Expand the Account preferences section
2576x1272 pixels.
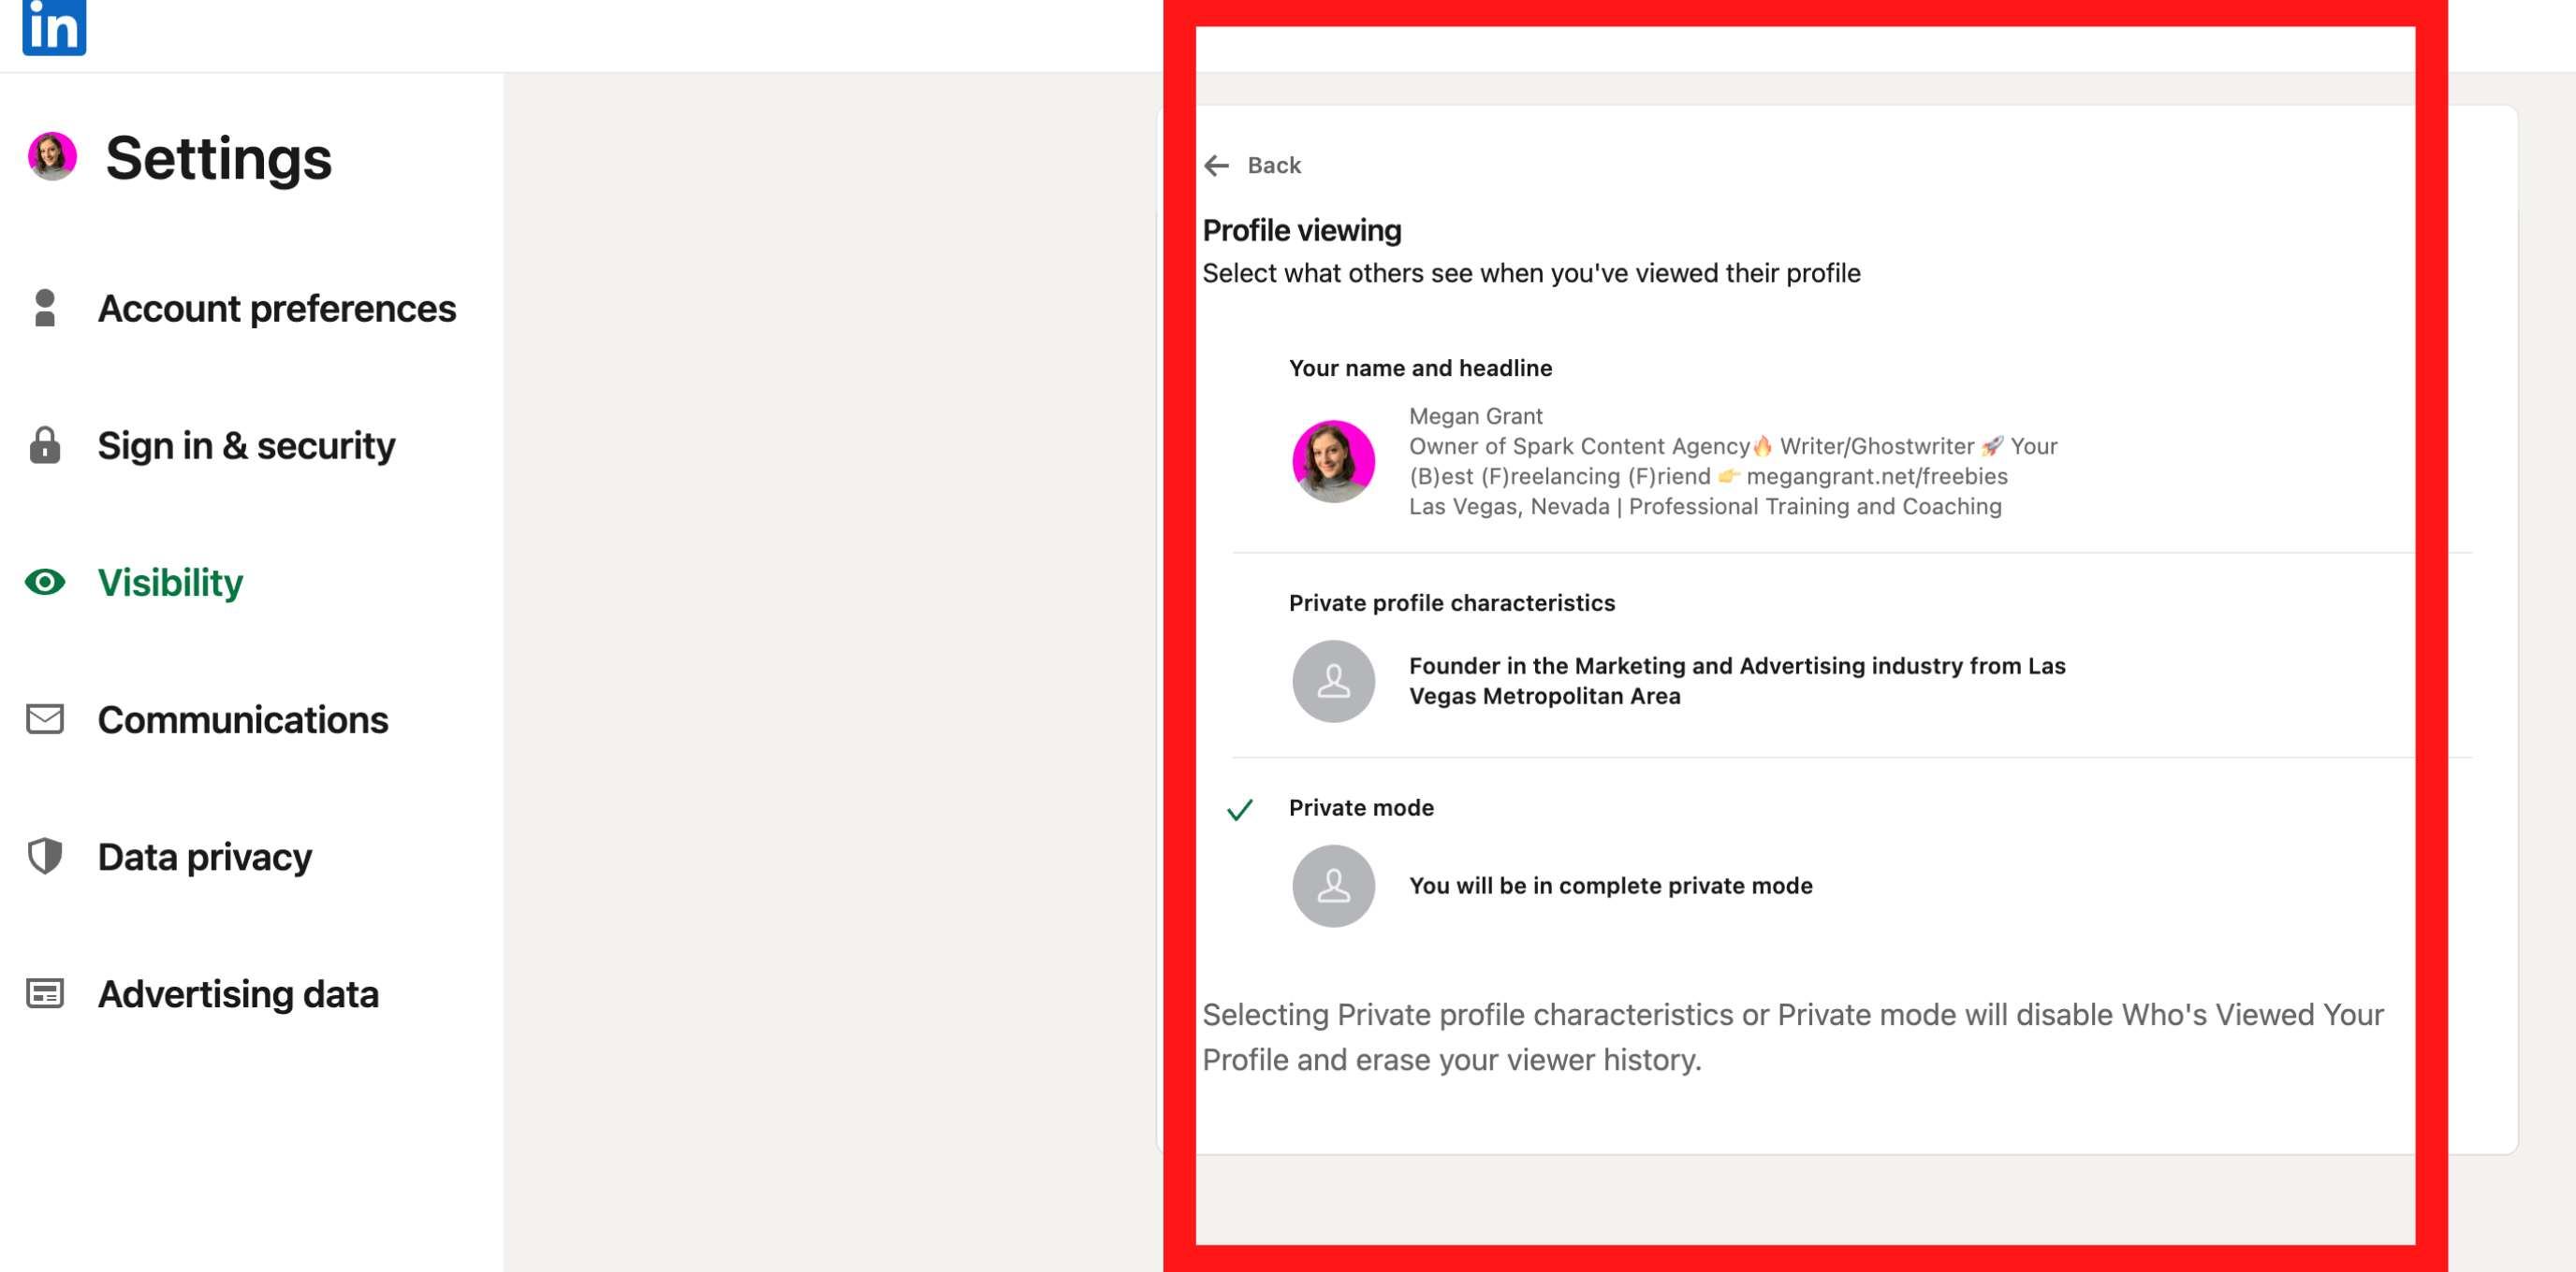pos(277,309)
